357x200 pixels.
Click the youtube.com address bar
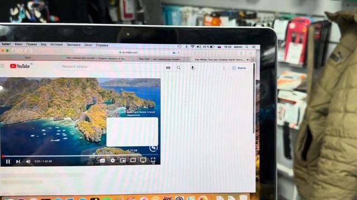click(x=129, y=52)
